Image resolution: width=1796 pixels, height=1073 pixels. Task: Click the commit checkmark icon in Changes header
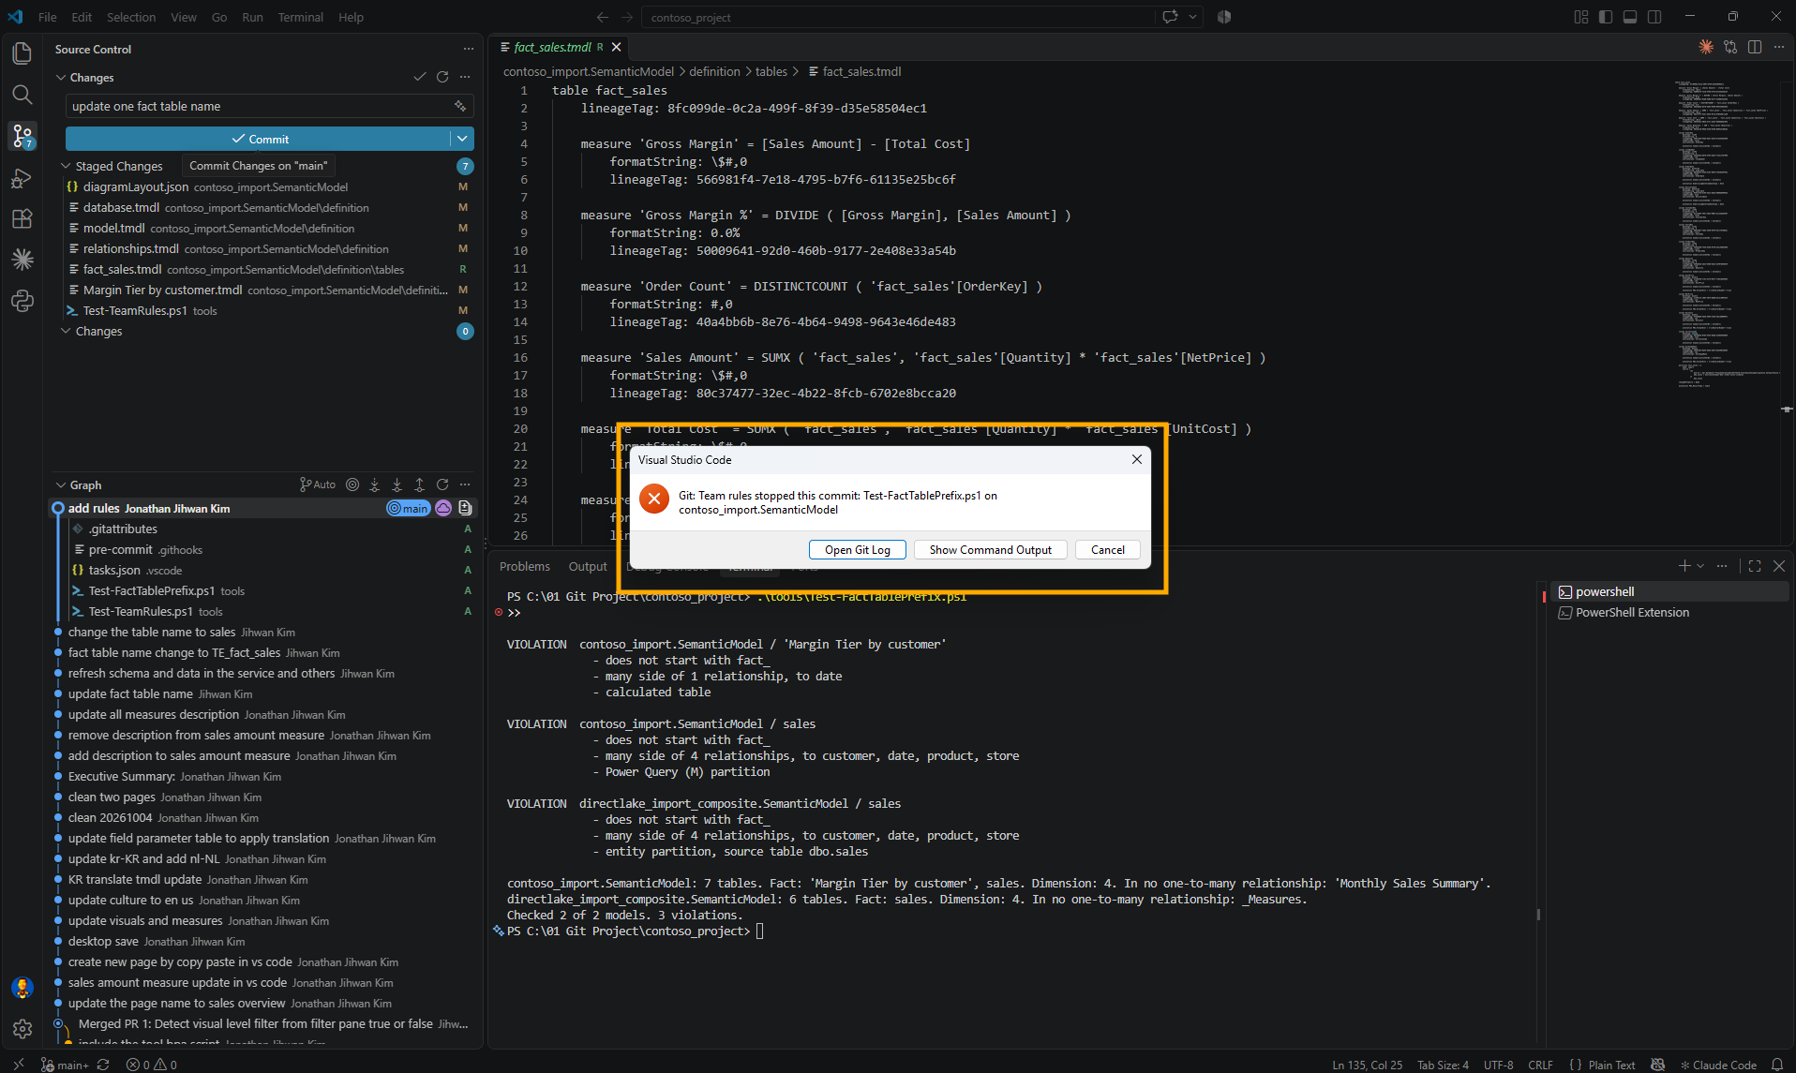(x=420, y=77)
